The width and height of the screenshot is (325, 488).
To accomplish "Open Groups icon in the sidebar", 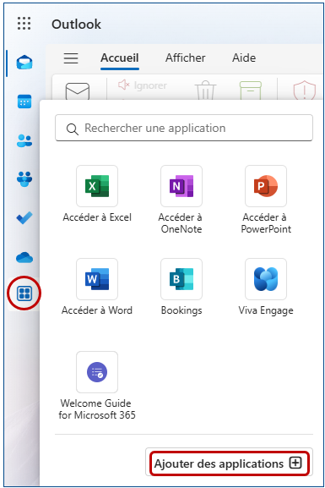I will click(x=24, y=179).
